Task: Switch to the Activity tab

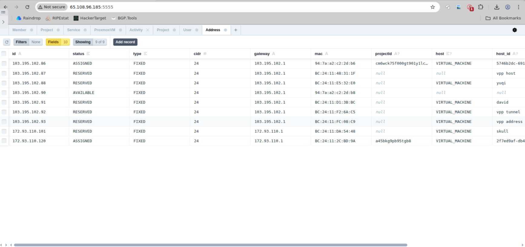Action: point(136,30)
